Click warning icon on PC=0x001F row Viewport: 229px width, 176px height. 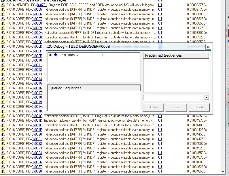[3, 130]
